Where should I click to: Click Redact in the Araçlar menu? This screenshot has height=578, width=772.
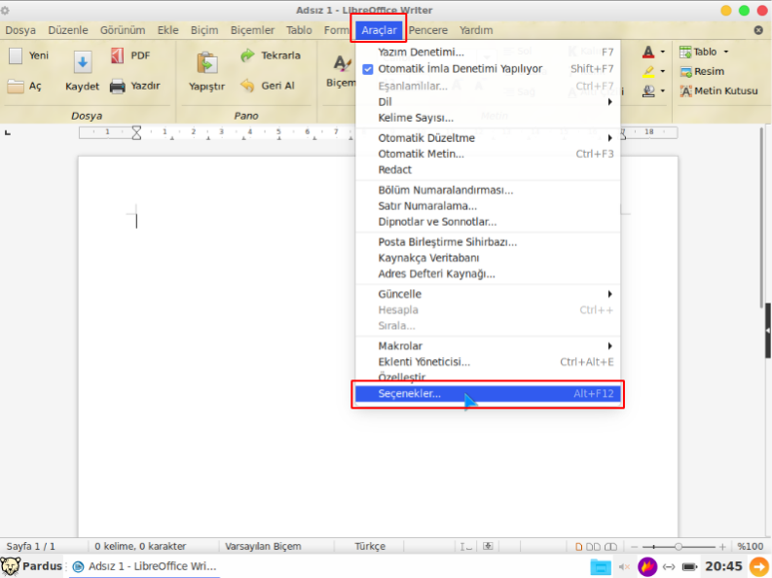coord(488,169)
